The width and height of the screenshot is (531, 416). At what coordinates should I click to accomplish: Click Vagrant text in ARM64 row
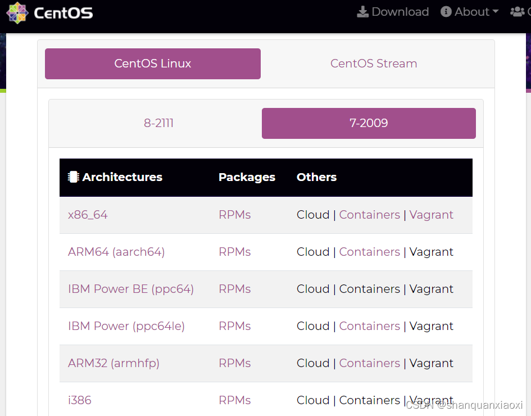(x=431, y=252)
